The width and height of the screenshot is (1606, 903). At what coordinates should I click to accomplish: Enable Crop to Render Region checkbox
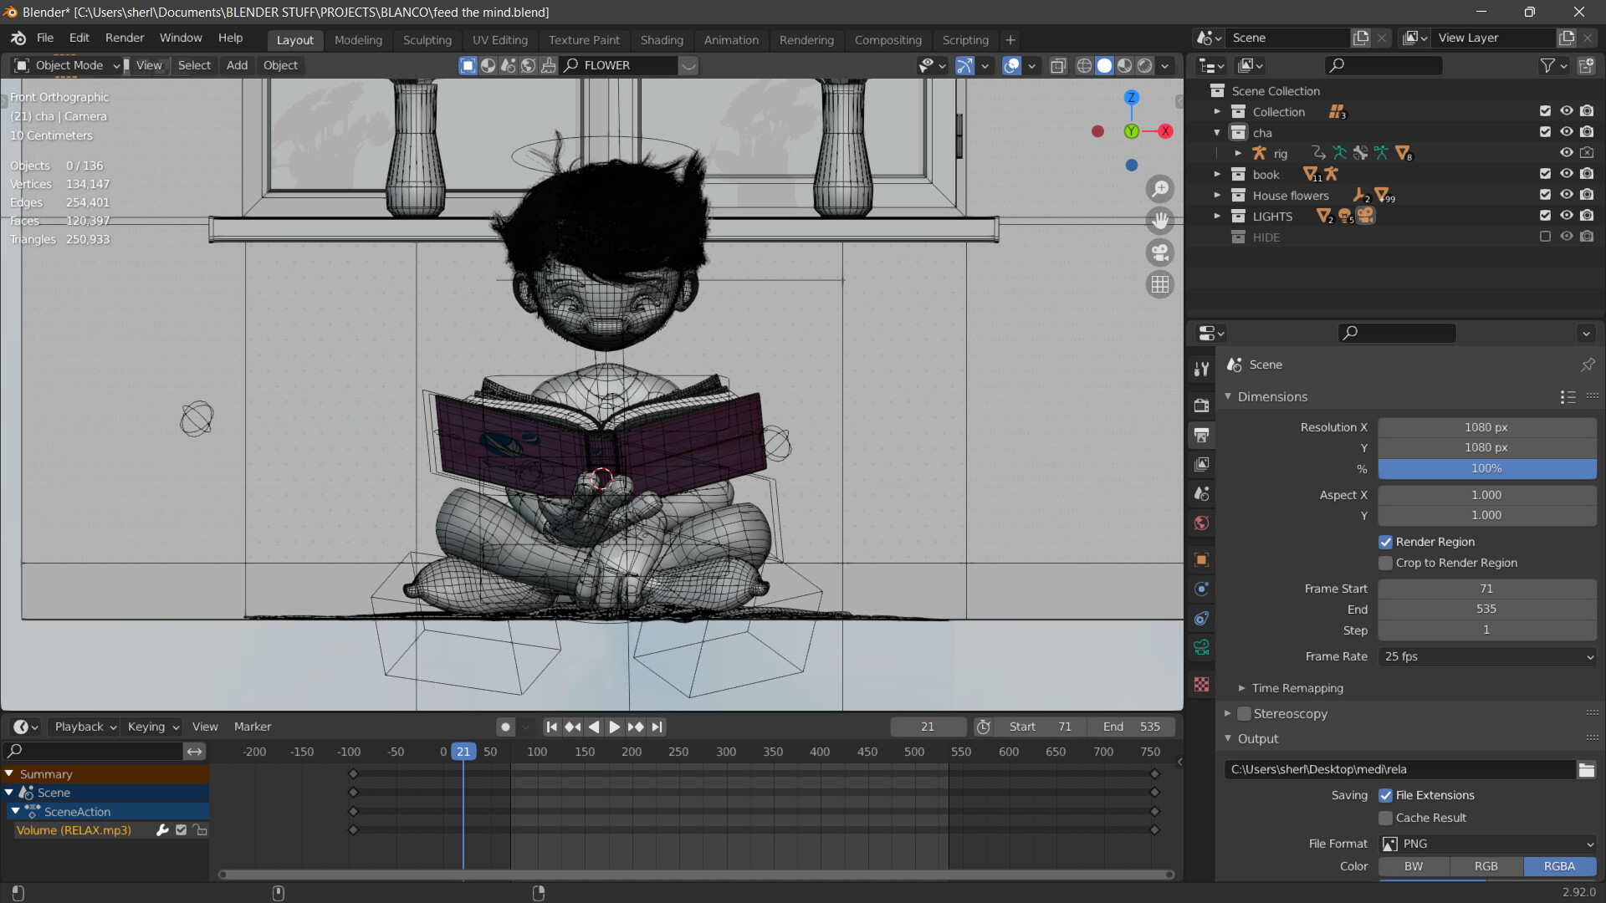1386,563
